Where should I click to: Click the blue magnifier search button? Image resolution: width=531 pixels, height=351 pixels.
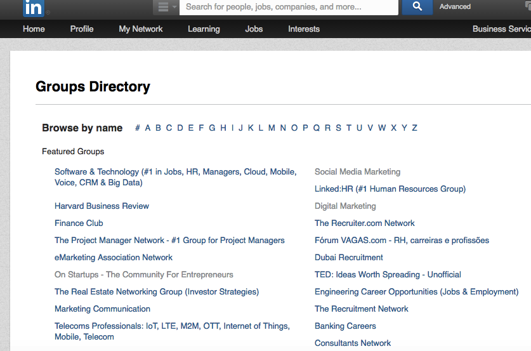tap(417, 7)
